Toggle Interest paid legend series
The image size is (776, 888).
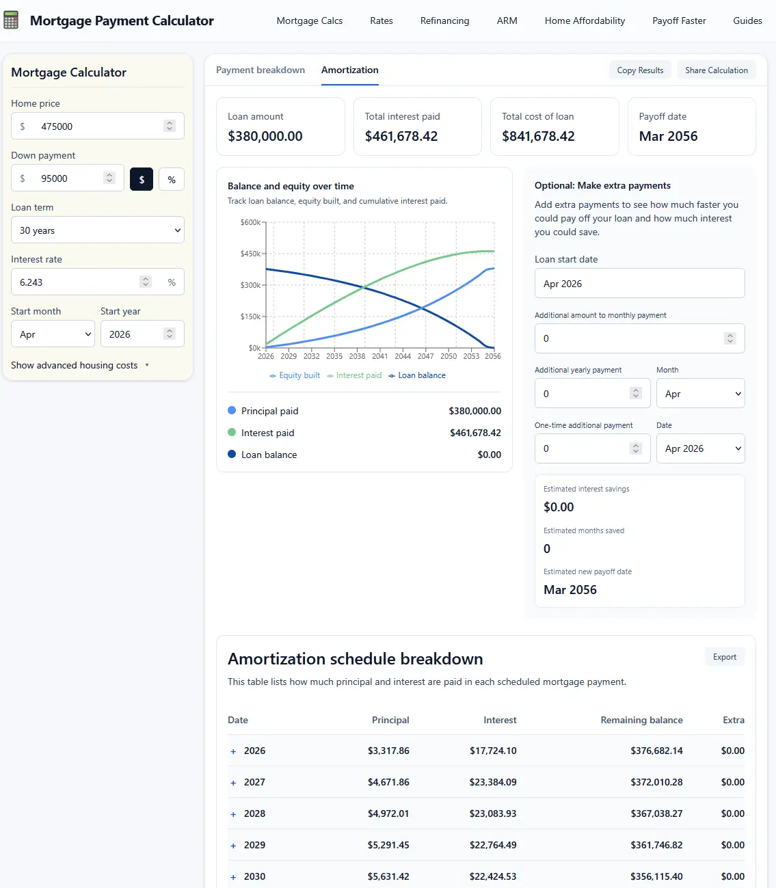click(x=354, y=375)
